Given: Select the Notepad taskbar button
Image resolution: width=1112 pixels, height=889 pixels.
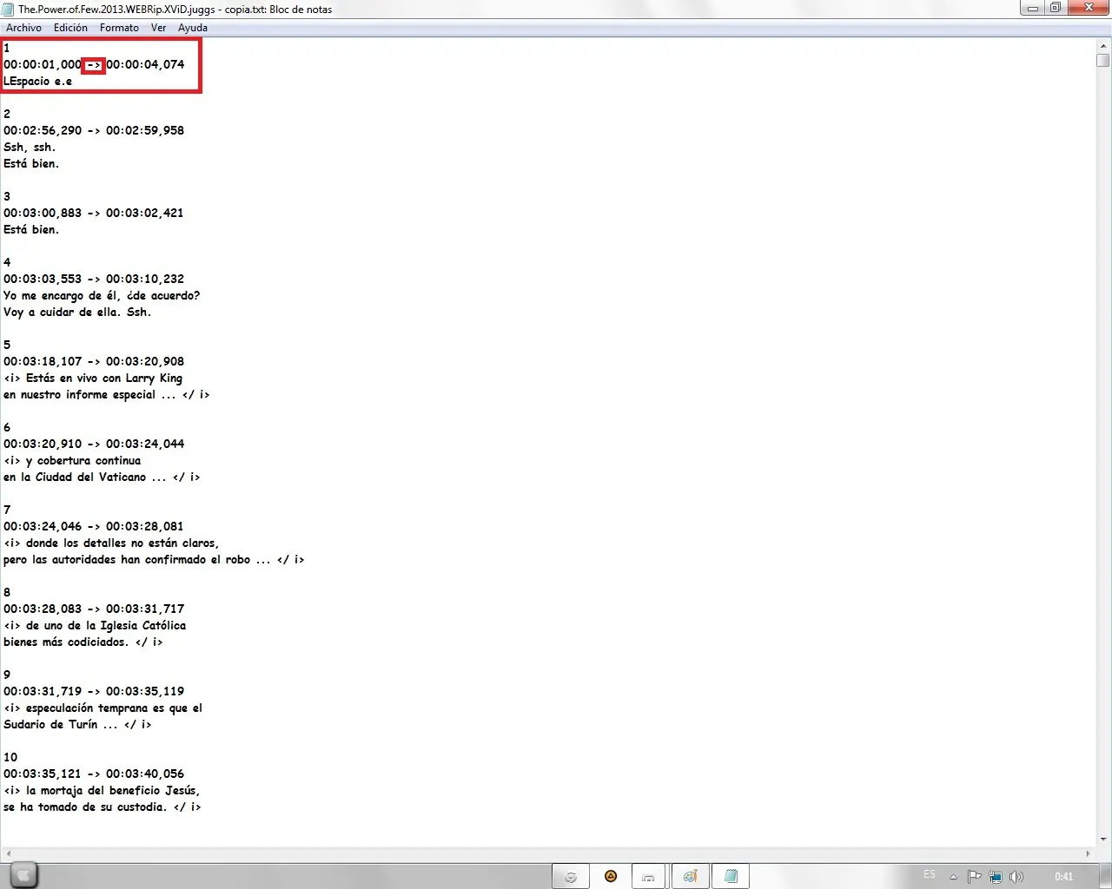Looking at the screenshot, I should [x=731, y=877].
